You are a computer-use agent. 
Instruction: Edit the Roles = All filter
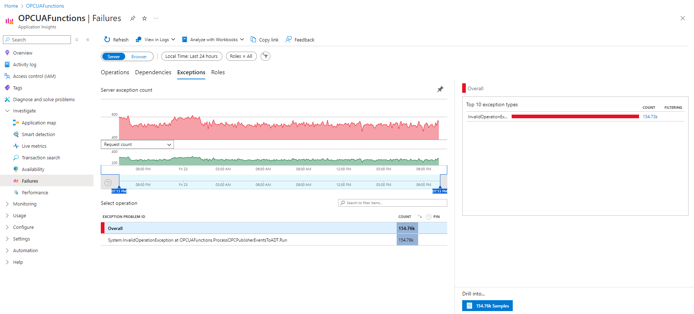tap(241, 56)
